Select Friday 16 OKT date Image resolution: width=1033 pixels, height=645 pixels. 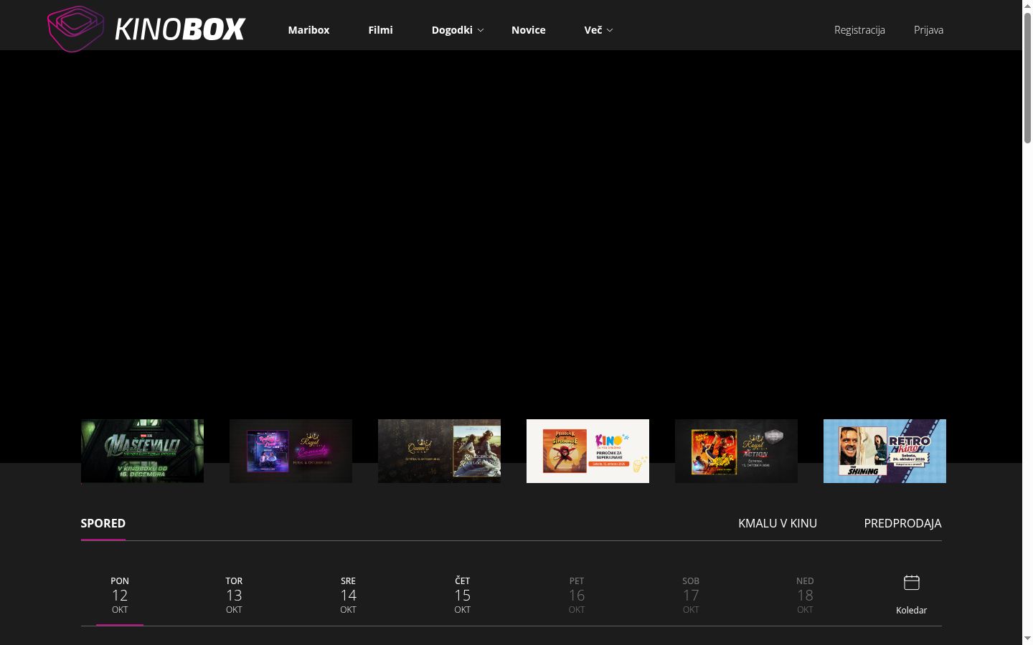pyautogui.click(x=577, y=596)
